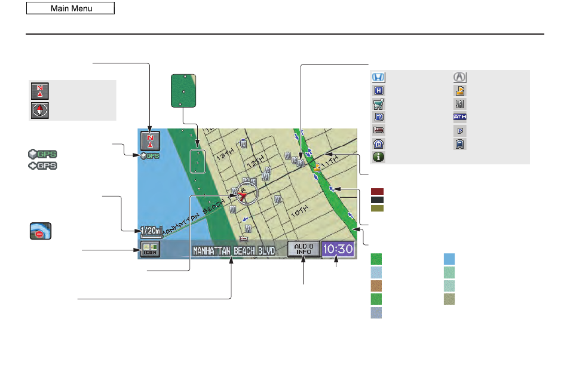The height and width of the screenshot is (389, 570).
Task: Click the heading-up compass icon
Action: pyautogui.click(x=39, y=110)
